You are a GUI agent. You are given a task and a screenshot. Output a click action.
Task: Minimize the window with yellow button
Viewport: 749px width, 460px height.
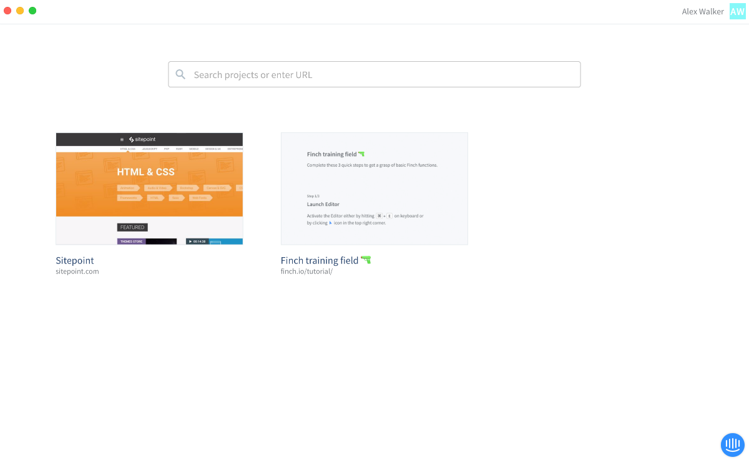[x=20, y=11]
